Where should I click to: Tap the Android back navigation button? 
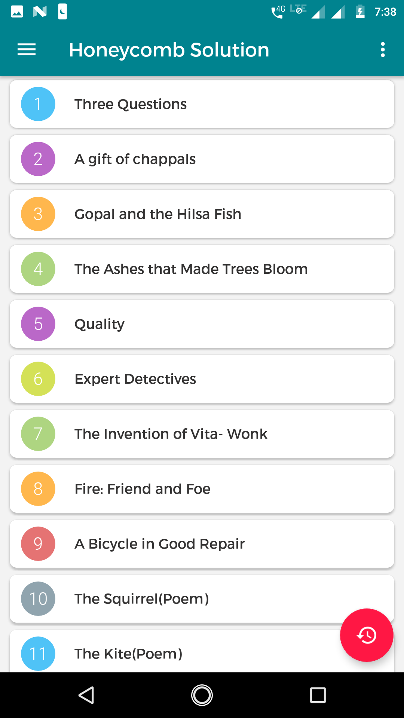click(x=86, y=695)
